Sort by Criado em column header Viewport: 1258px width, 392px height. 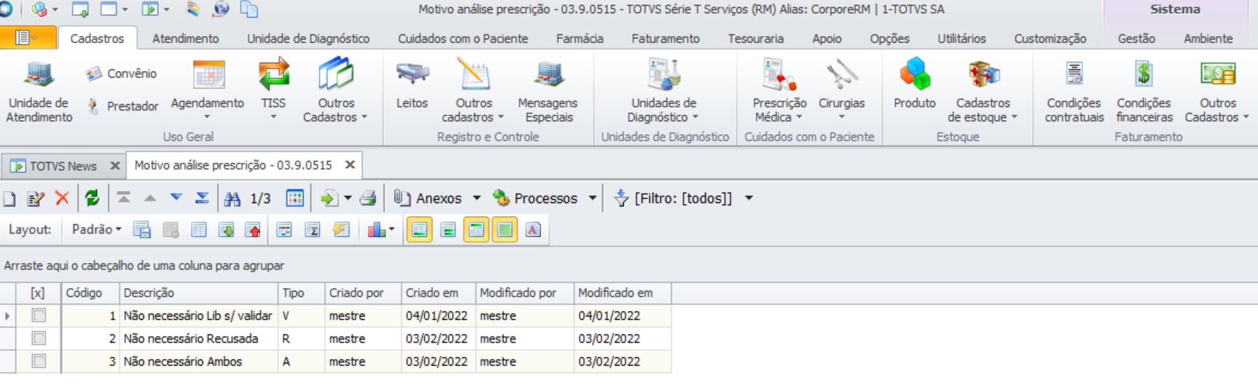439,293
